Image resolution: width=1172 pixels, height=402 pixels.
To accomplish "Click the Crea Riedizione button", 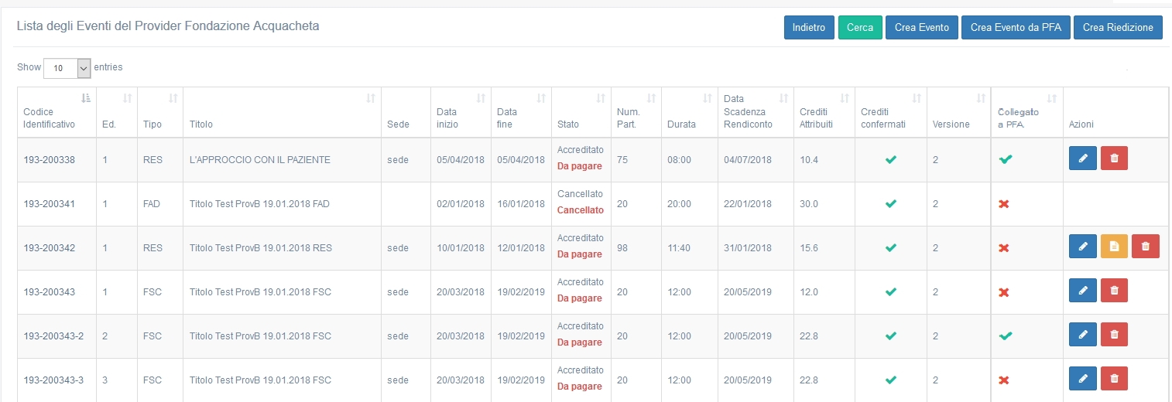I will pyautogui.click(x=1118, y=27).
